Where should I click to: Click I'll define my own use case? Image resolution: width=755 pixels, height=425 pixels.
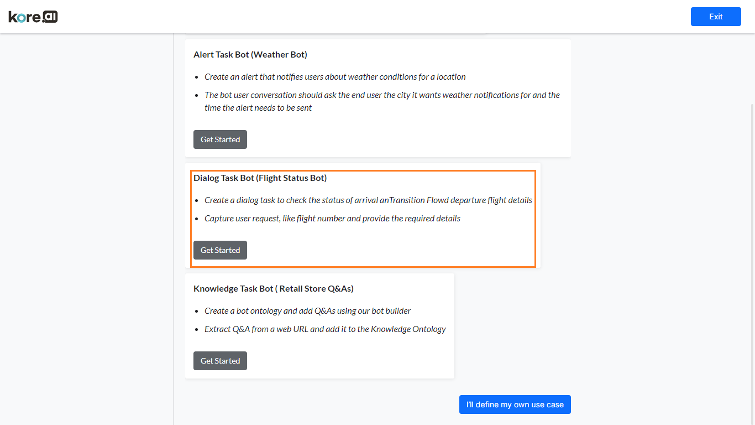pos(515,404)
